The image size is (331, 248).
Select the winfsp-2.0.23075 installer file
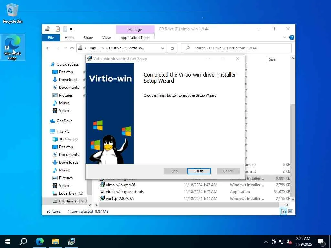click(120, 199)
